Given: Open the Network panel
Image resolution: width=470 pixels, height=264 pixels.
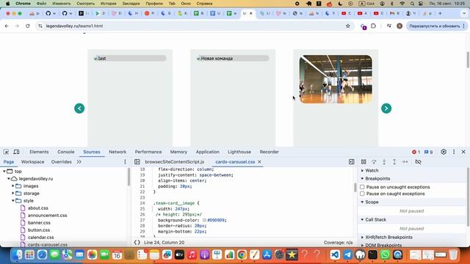Looking at the screenshot, I should click(117, 152).
